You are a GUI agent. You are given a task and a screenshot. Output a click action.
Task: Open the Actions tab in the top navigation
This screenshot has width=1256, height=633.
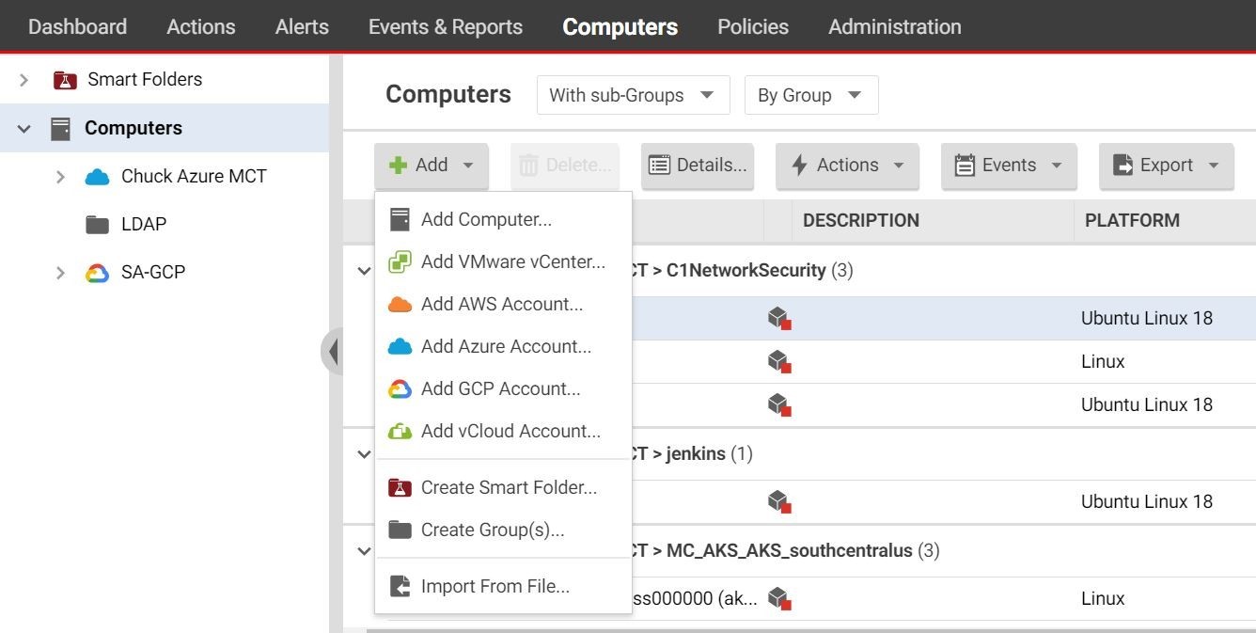coord(201,26)
